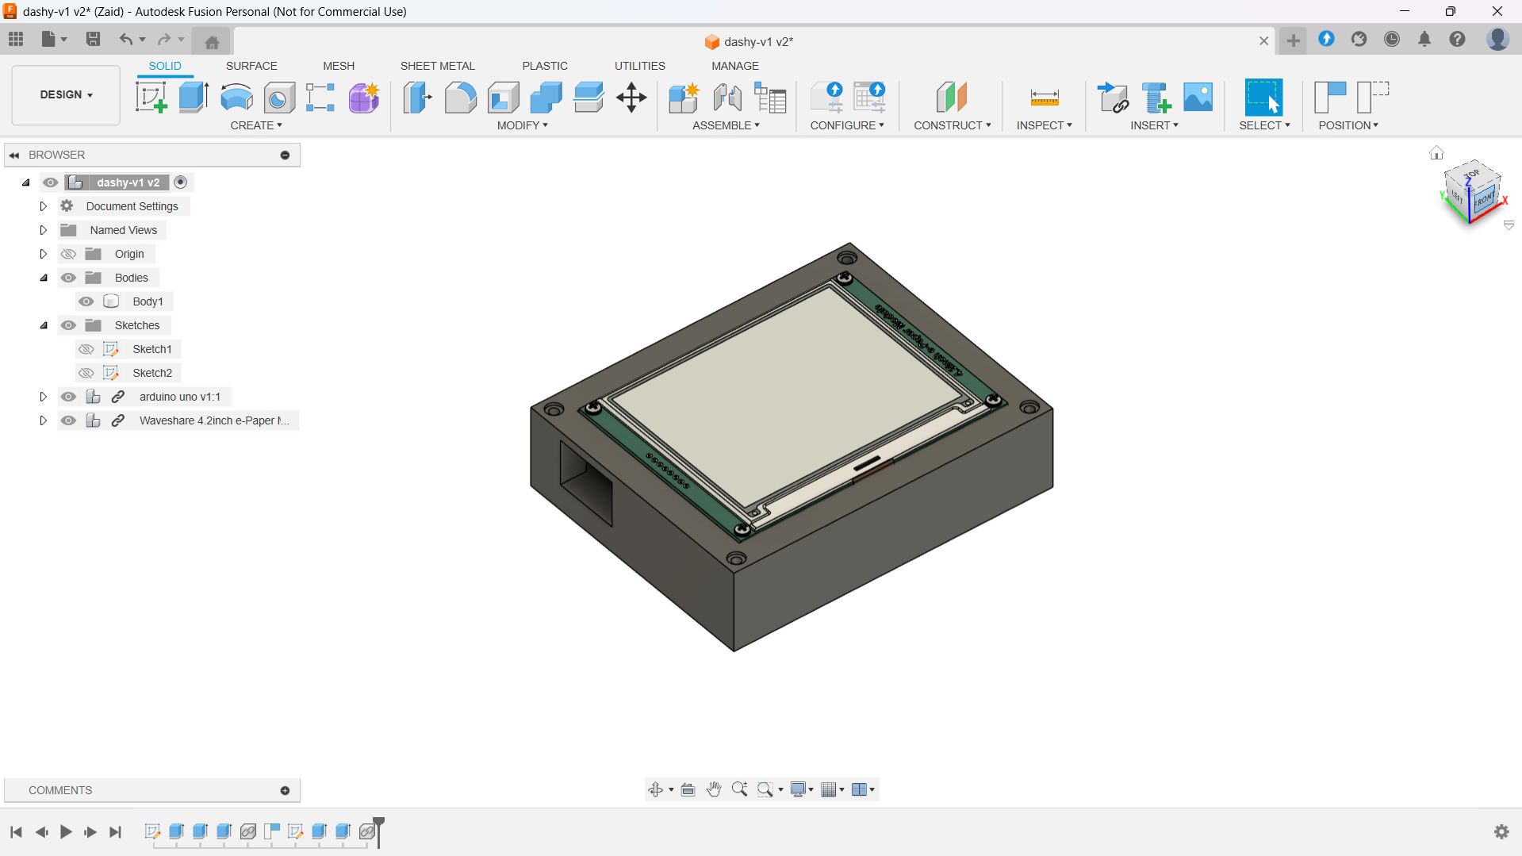
Task: Click the FRONT face of ViewCube
Action: point(1483,200)
